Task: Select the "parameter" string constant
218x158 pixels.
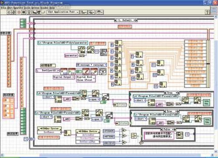Action: (71, 55)
